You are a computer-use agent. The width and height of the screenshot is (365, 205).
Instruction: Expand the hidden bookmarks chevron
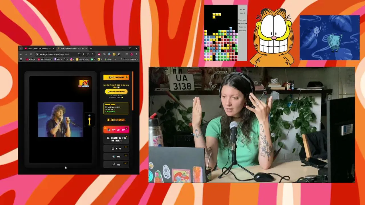115,60
